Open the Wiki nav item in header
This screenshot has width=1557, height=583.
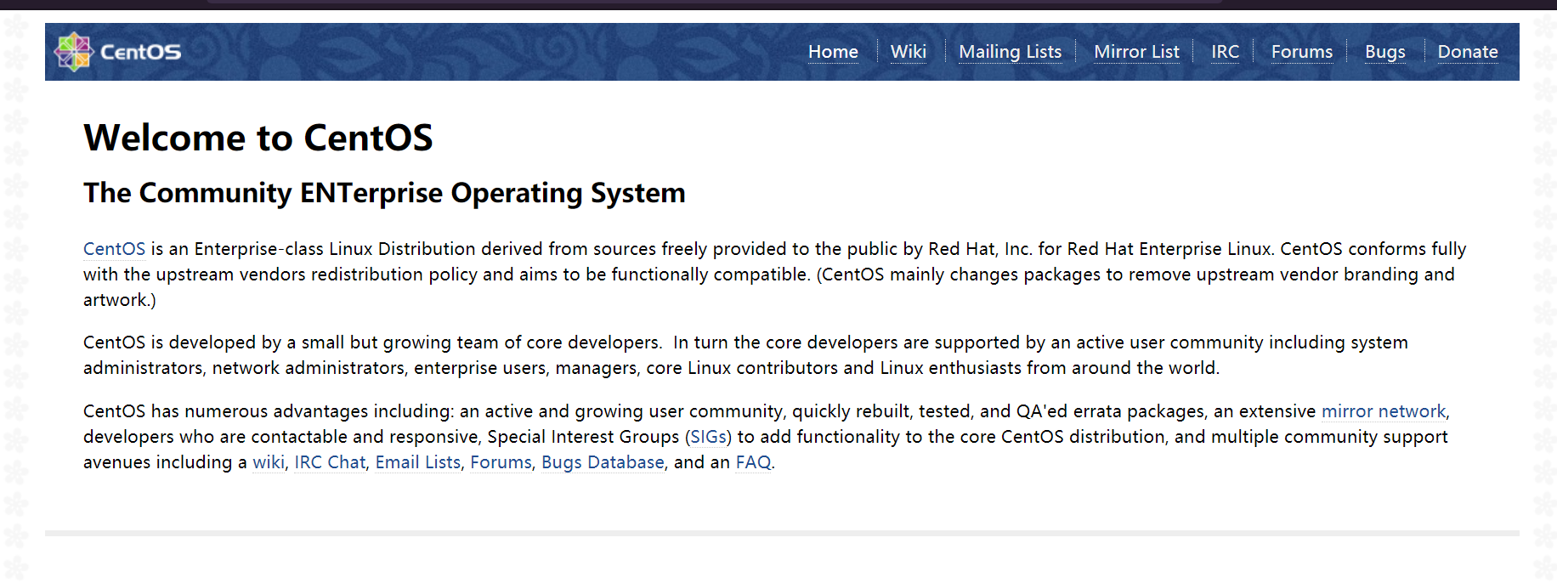coord(908,52)
